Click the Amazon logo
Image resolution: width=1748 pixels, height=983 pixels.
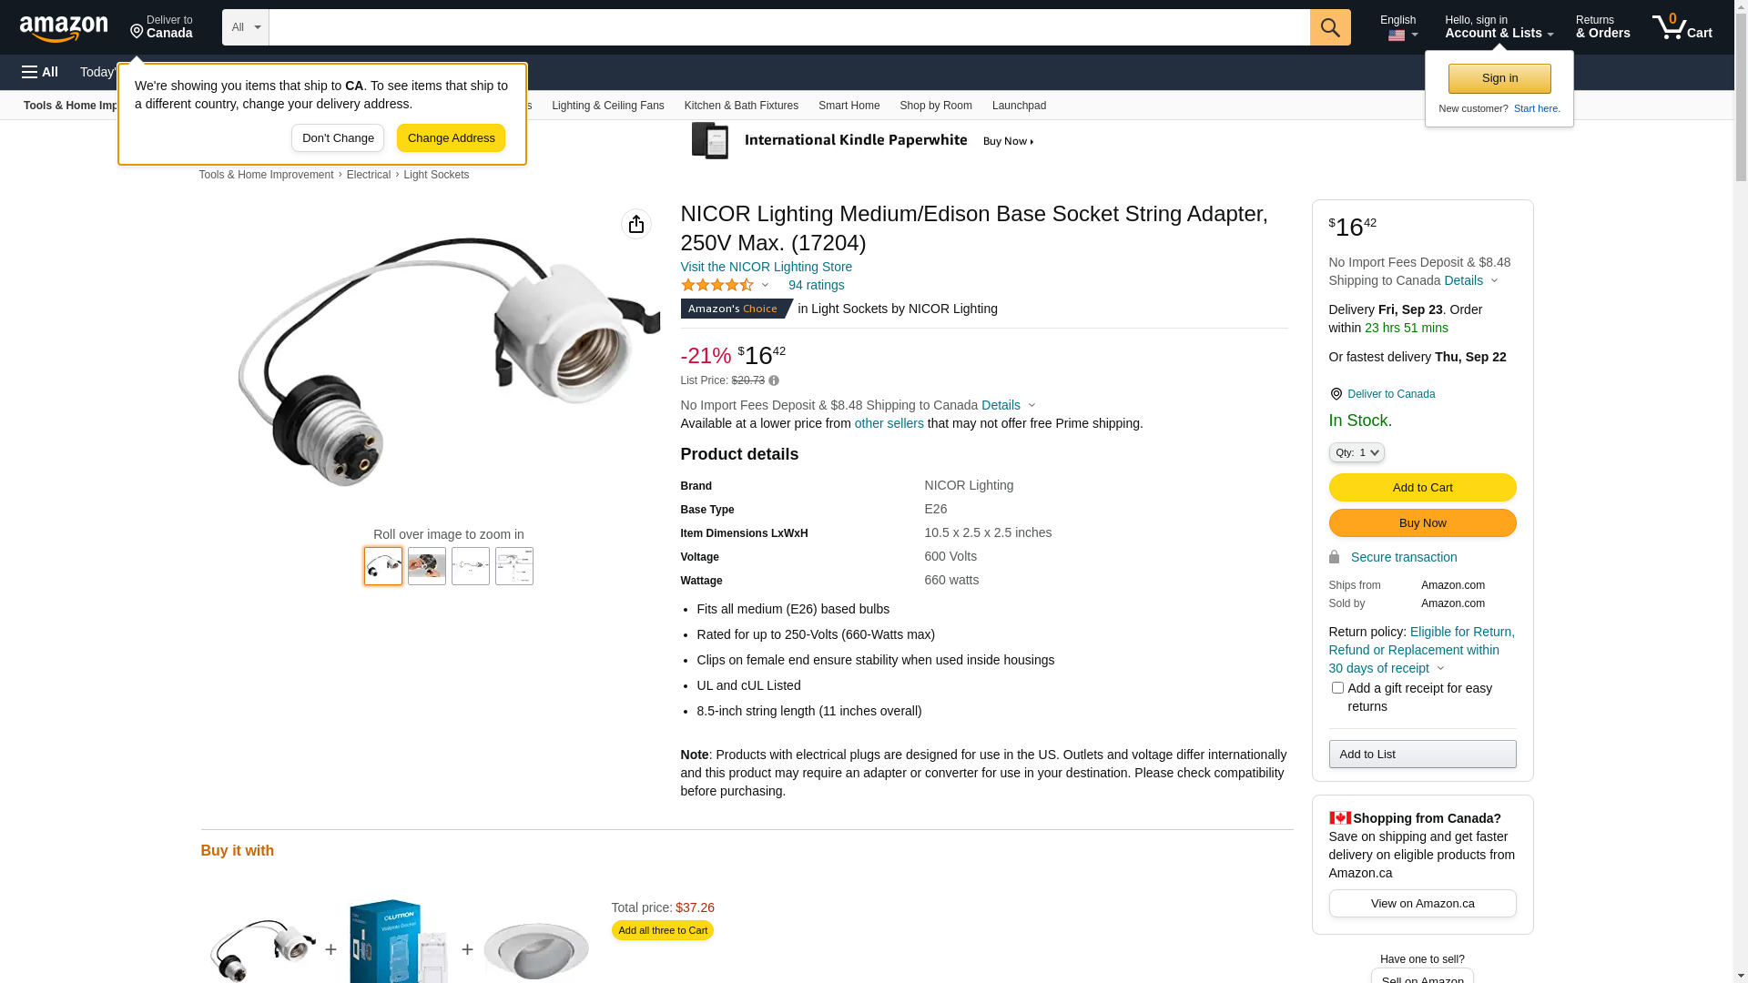pyautogui.click(x=64, y=28)
